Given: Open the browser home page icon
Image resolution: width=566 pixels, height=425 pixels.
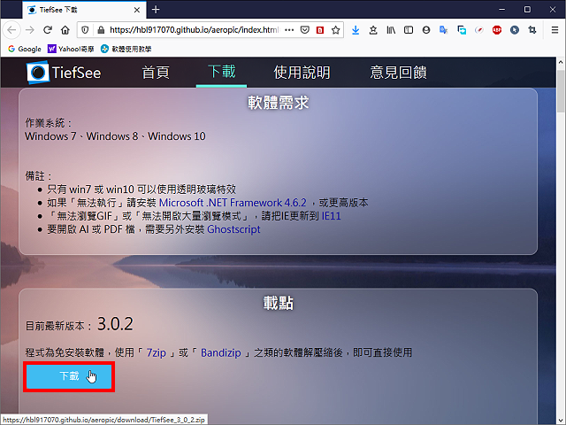Looking at the screenshot, I should 65,30.
